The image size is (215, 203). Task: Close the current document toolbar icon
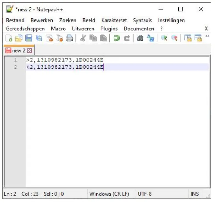click(x=49, y=38)
